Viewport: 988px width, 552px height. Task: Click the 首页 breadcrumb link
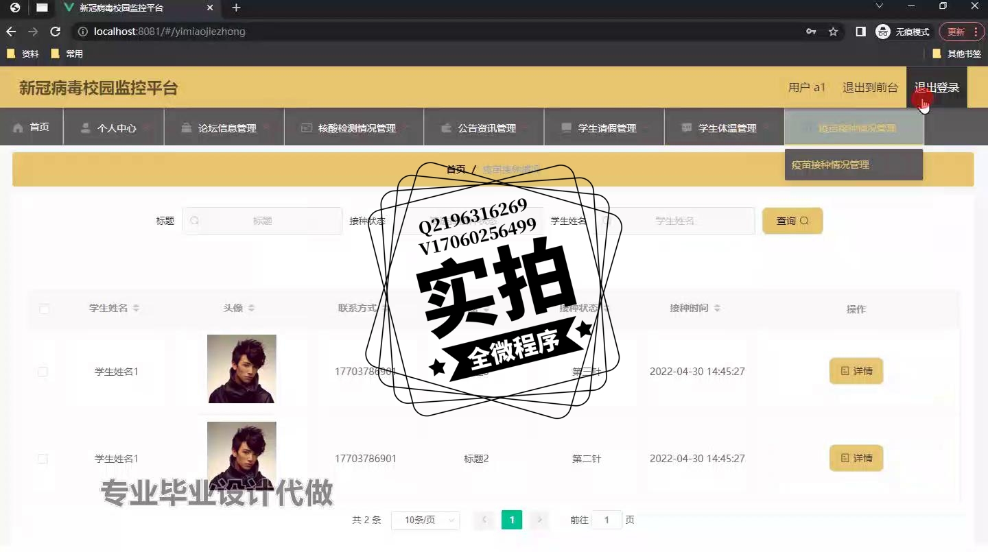pos(456,169)
